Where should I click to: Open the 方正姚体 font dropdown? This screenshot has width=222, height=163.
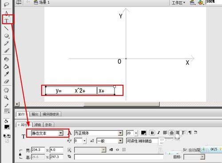pyautogui.click(x=99, y=133)
